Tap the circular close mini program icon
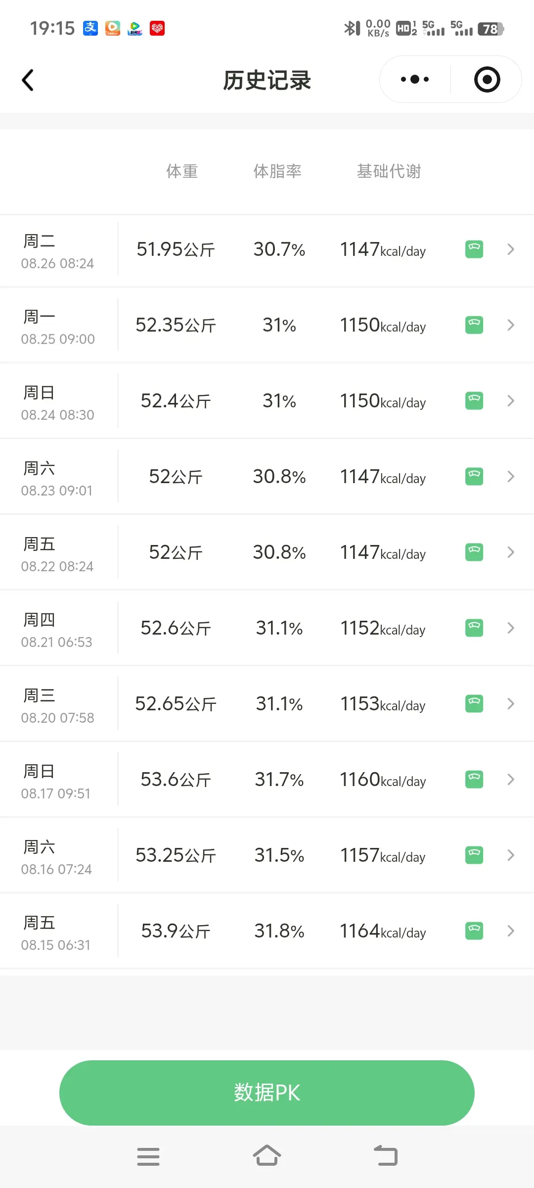Viewport: 534px width, 1188px height. tap(487, 79)
